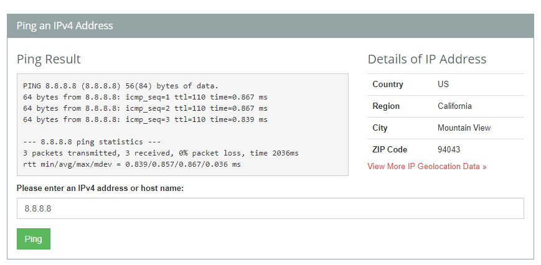Click the 'US' country value
The image size is (541, 265).
(443, 85)
